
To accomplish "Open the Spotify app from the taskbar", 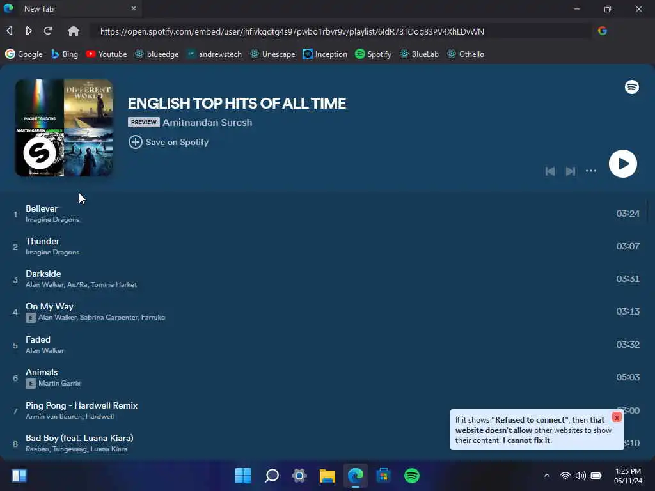I will 411,476.
